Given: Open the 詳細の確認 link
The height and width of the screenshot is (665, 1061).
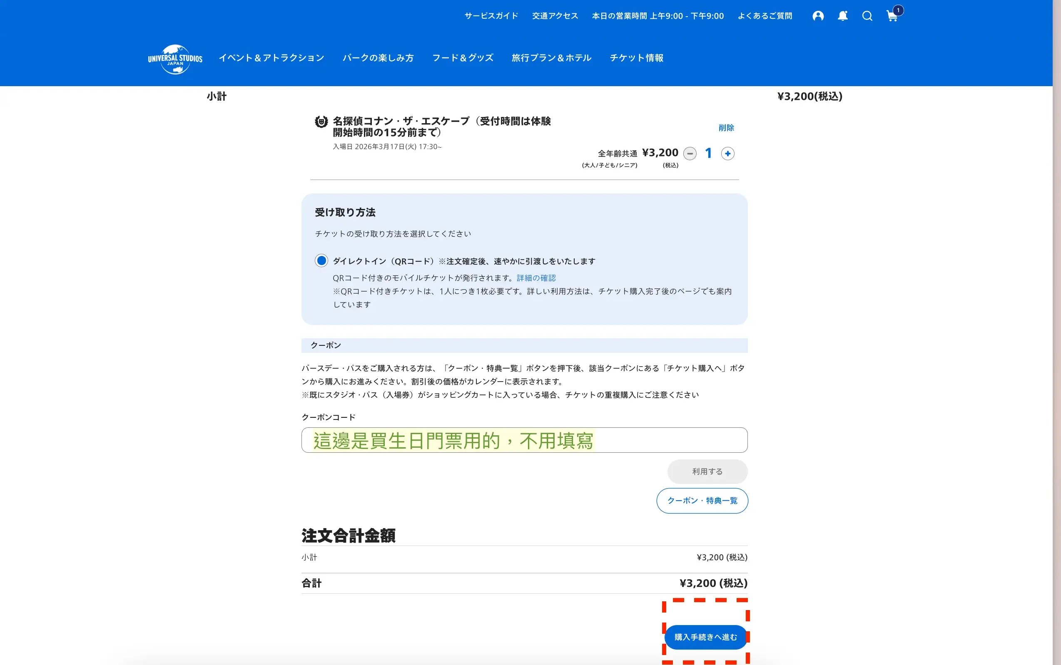Looking at the screenshot, I should [536, 278].
